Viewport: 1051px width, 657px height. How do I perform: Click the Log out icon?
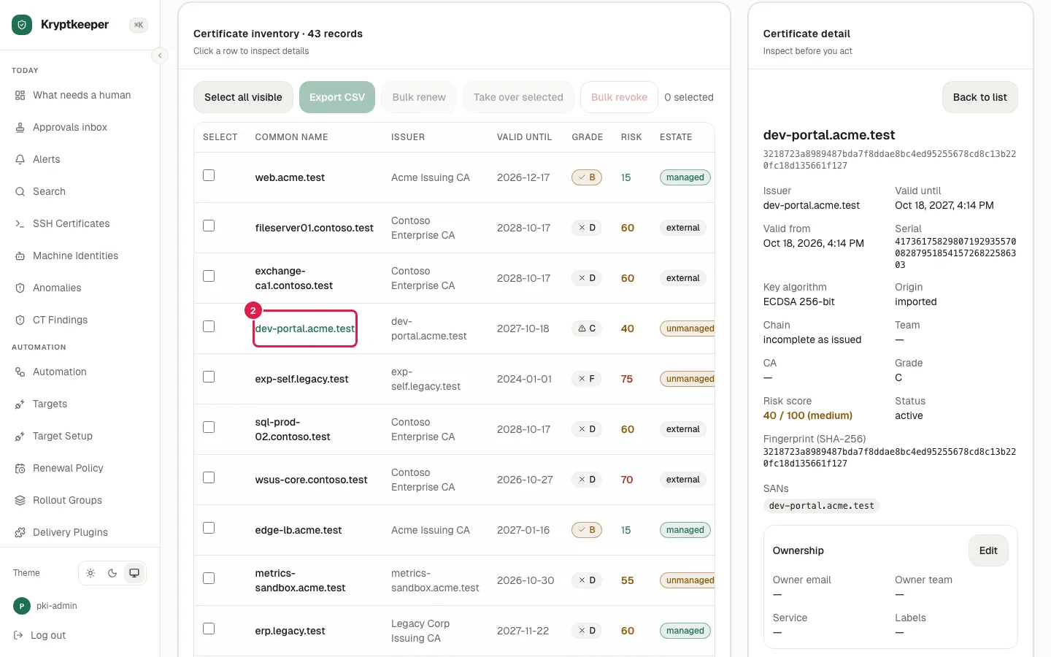pyautogui.click(x=19, y=635)
